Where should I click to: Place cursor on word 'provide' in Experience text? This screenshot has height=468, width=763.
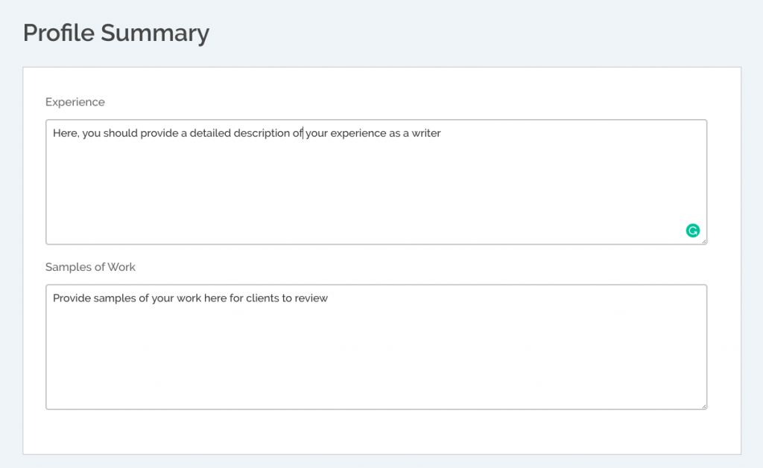(x=159, y=134)
